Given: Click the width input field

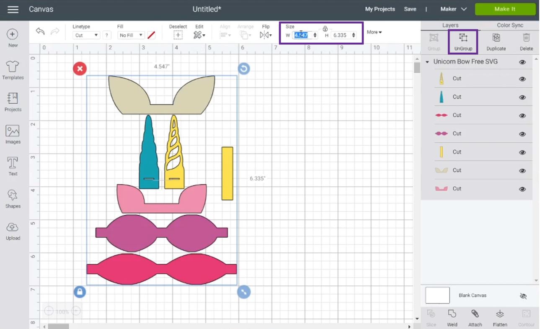Looking at the screenshot, I should pyautogui.click(x=302, y=35).
